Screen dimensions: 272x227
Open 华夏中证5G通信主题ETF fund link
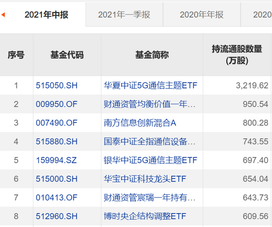point(150,86)
